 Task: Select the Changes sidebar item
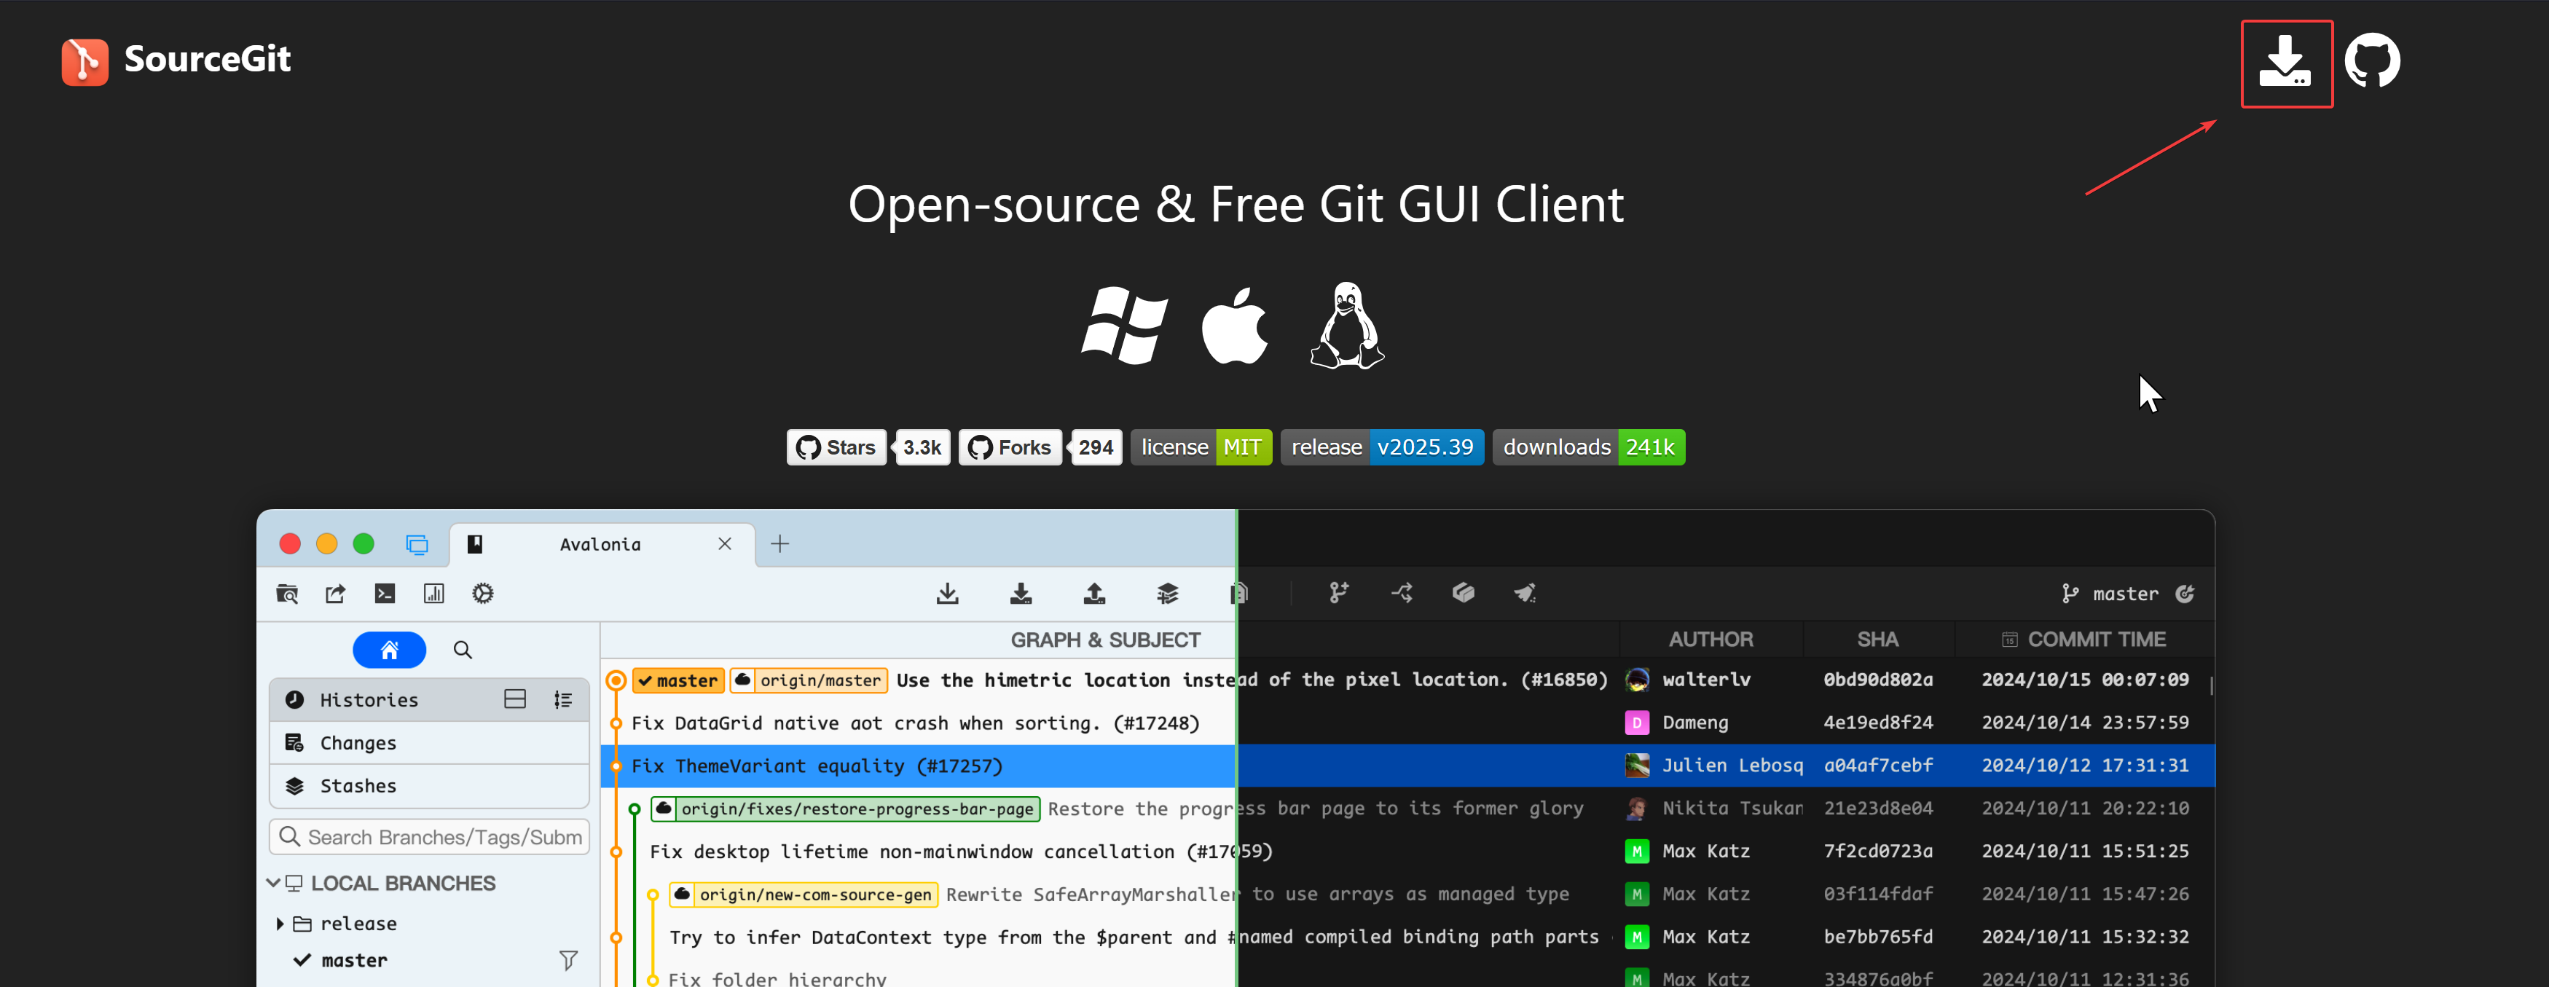357,743
